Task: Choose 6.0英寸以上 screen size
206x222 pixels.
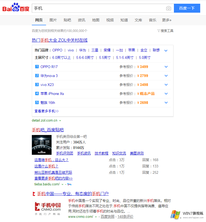Action: [62, 58]
